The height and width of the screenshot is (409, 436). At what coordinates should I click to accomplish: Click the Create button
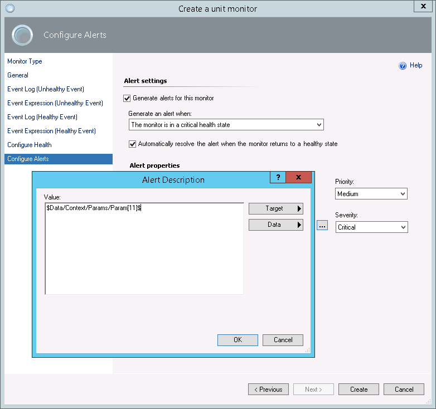tap(359, 389)
